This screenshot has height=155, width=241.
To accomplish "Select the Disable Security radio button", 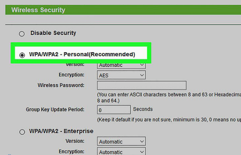I will tap(22, 34).
